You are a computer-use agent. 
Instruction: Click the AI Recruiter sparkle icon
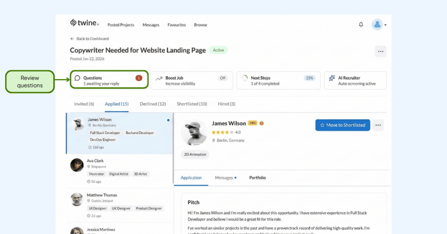point(332,78)
